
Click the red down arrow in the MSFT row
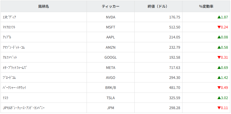[x=219, y=27]
